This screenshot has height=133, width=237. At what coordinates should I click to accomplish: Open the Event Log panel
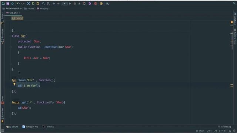point(225,127)
